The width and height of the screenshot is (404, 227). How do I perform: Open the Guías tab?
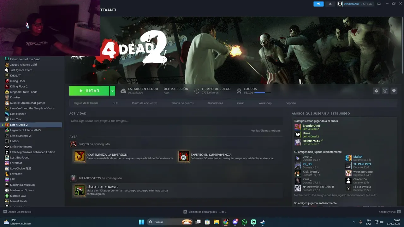(241, 103)
